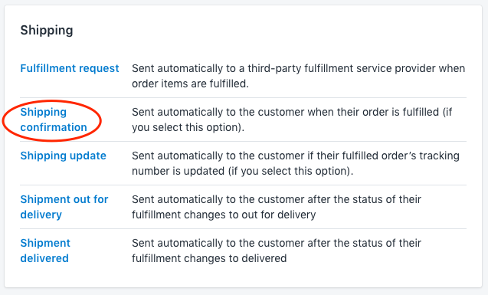Click 'order items are fulfilled.' text

point(190,84)
